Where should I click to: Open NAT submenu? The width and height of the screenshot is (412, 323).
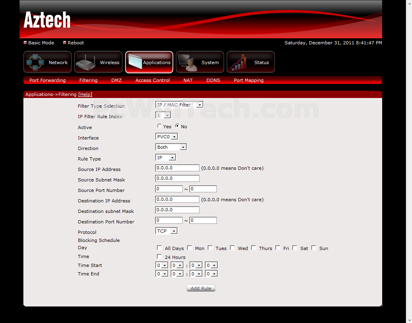[188, 80]
